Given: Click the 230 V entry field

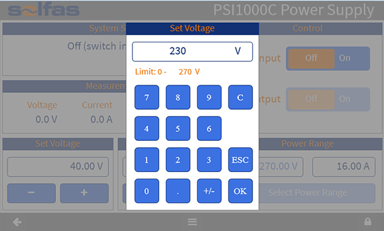Looking at the screenshot, I should click(192, 51).
